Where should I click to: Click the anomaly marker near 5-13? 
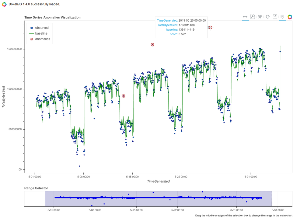[123, 96]
